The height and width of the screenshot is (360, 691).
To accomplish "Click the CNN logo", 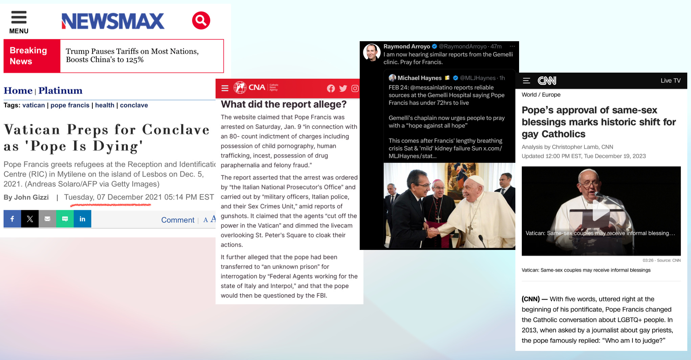I will pyautogui.click(x=547, y=81).
